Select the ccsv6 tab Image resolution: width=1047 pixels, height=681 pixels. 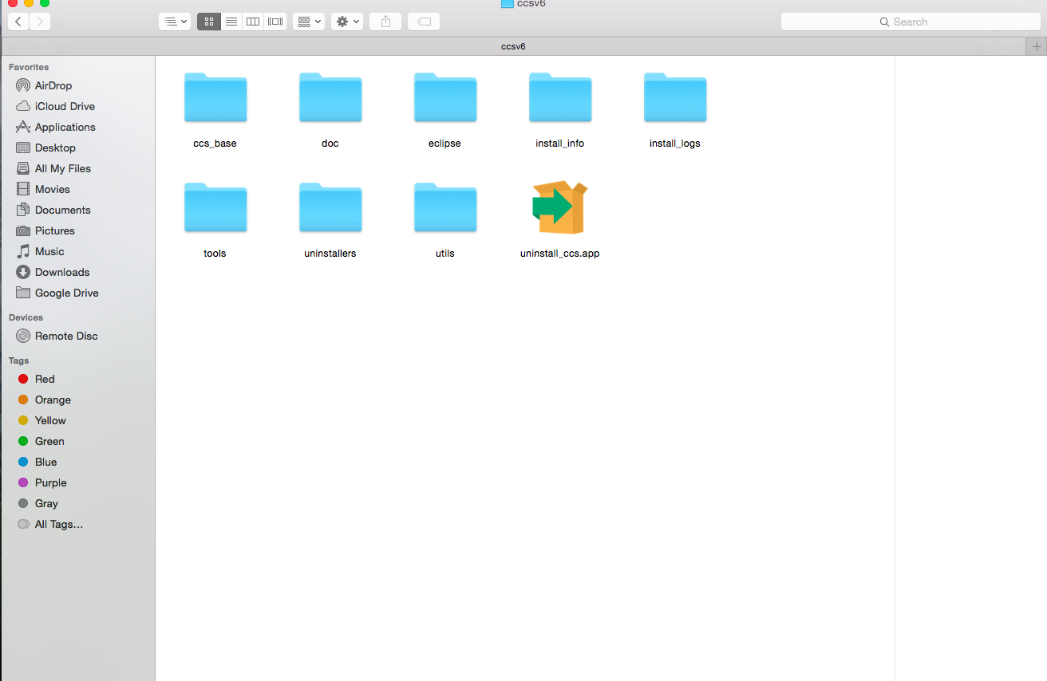click(512, 46)
